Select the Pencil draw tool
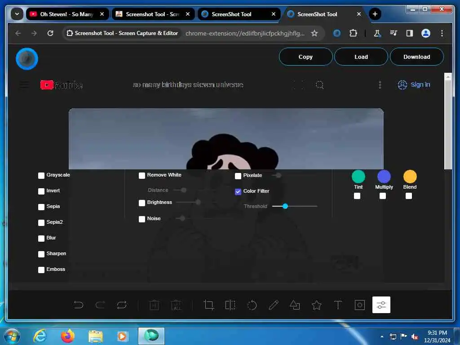Screen dimensions: 460x345 pos(274,305)
